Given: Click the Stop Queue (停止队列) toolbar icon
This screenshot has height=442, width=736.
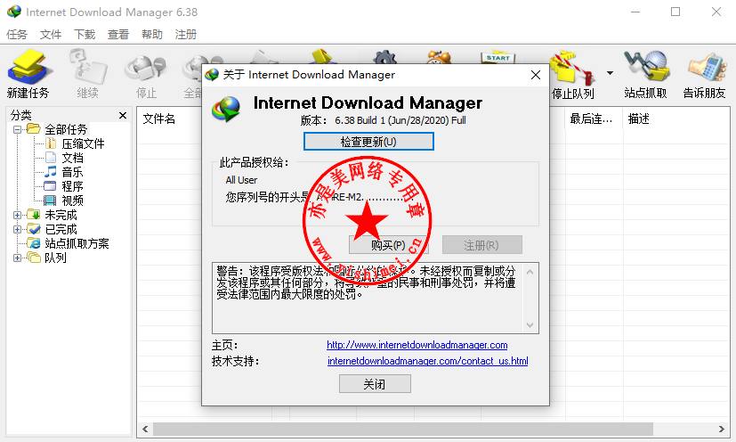Looking at the screenshot, I should coord(573,74).
